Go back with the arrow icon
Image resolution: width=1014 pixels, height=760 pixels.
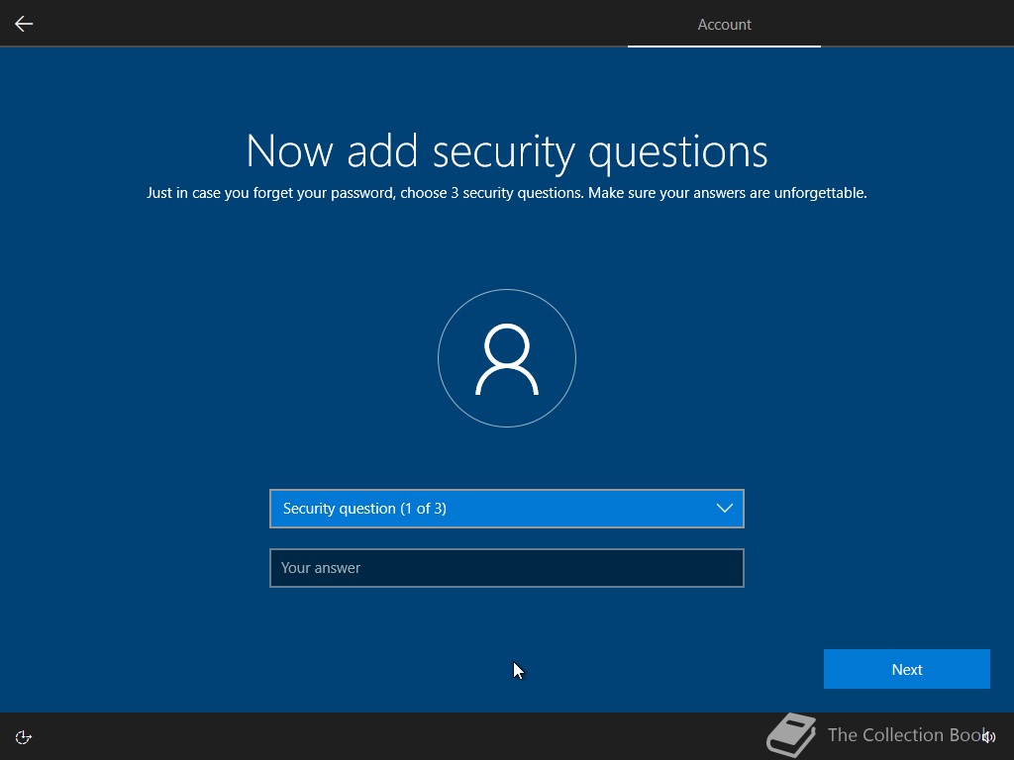[24, 24]
